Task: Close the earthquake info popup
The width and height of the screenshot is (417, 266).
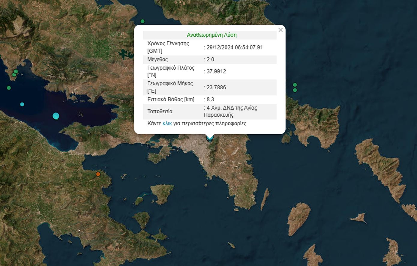Action: click(280, 30)
